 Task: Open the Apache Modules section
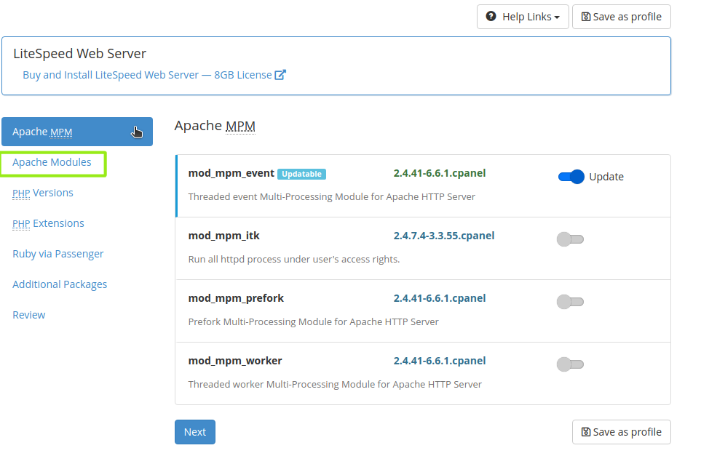click(52, 162)
